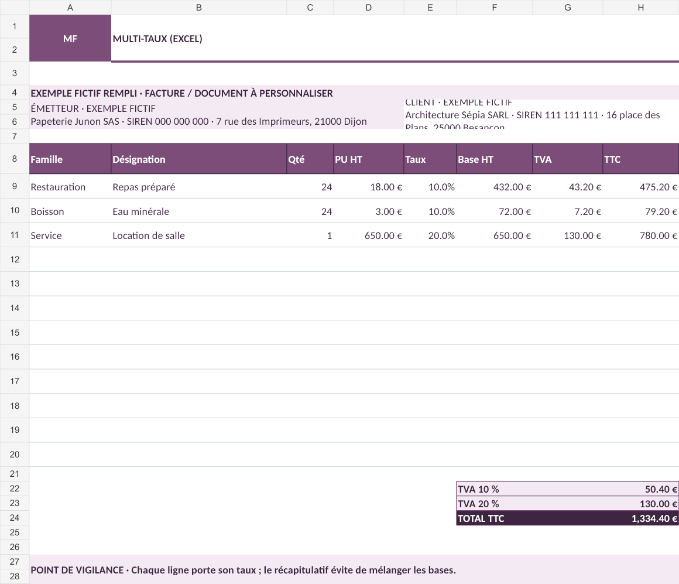
Task: Select column A header
Action: tap(70, 8)
